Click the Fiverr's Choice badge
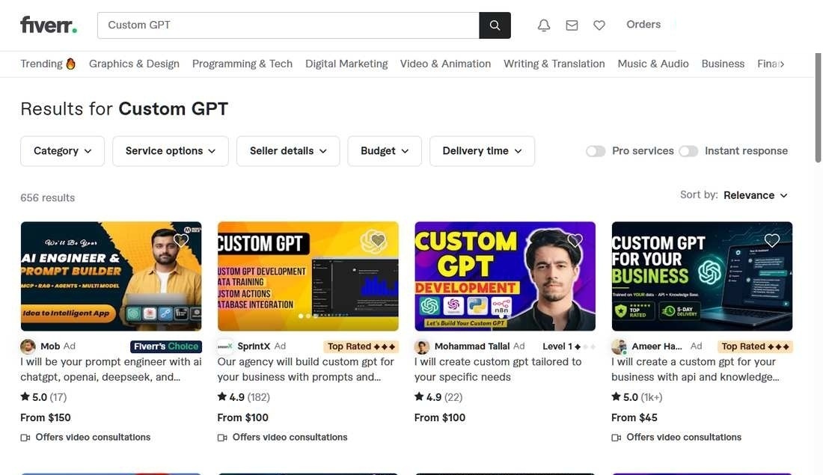Viewport: 823px width, 475px height. coord(166,346)
